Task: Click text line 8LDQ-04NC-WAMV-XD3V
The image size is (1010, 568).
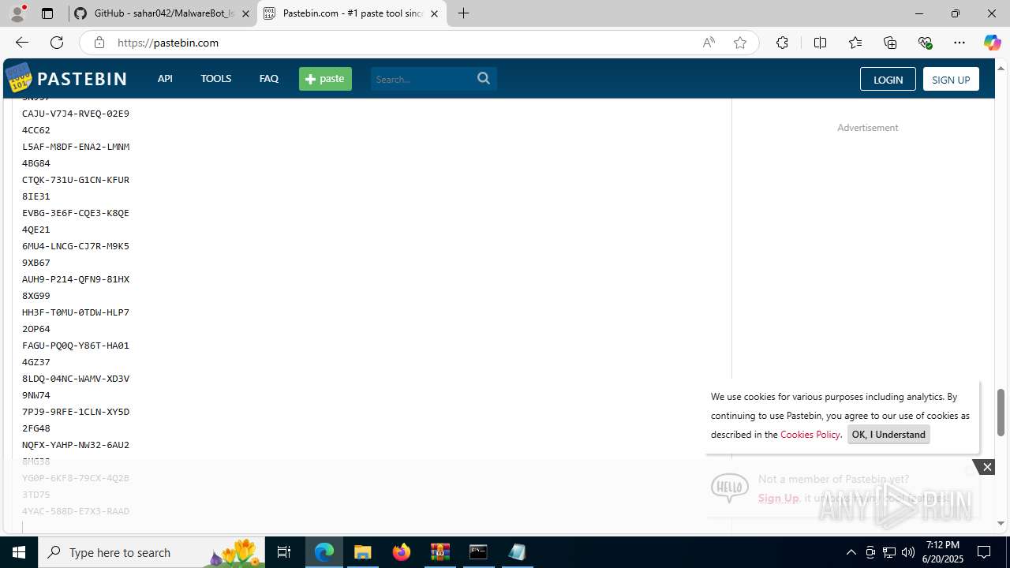Action: (76, 379)
